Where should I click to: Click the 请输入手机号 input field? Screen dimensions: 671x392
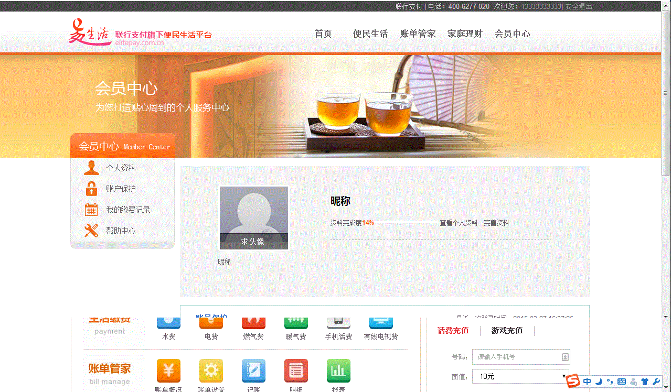521,357
